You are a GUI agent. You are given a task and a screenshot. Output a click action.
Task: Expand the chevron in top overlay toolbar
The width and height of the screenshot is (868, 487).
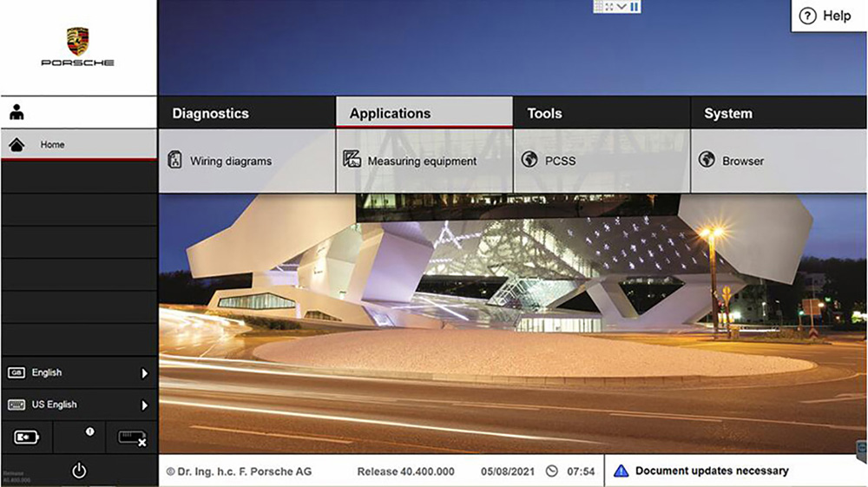pyautogui.click(x=621, y=7)
